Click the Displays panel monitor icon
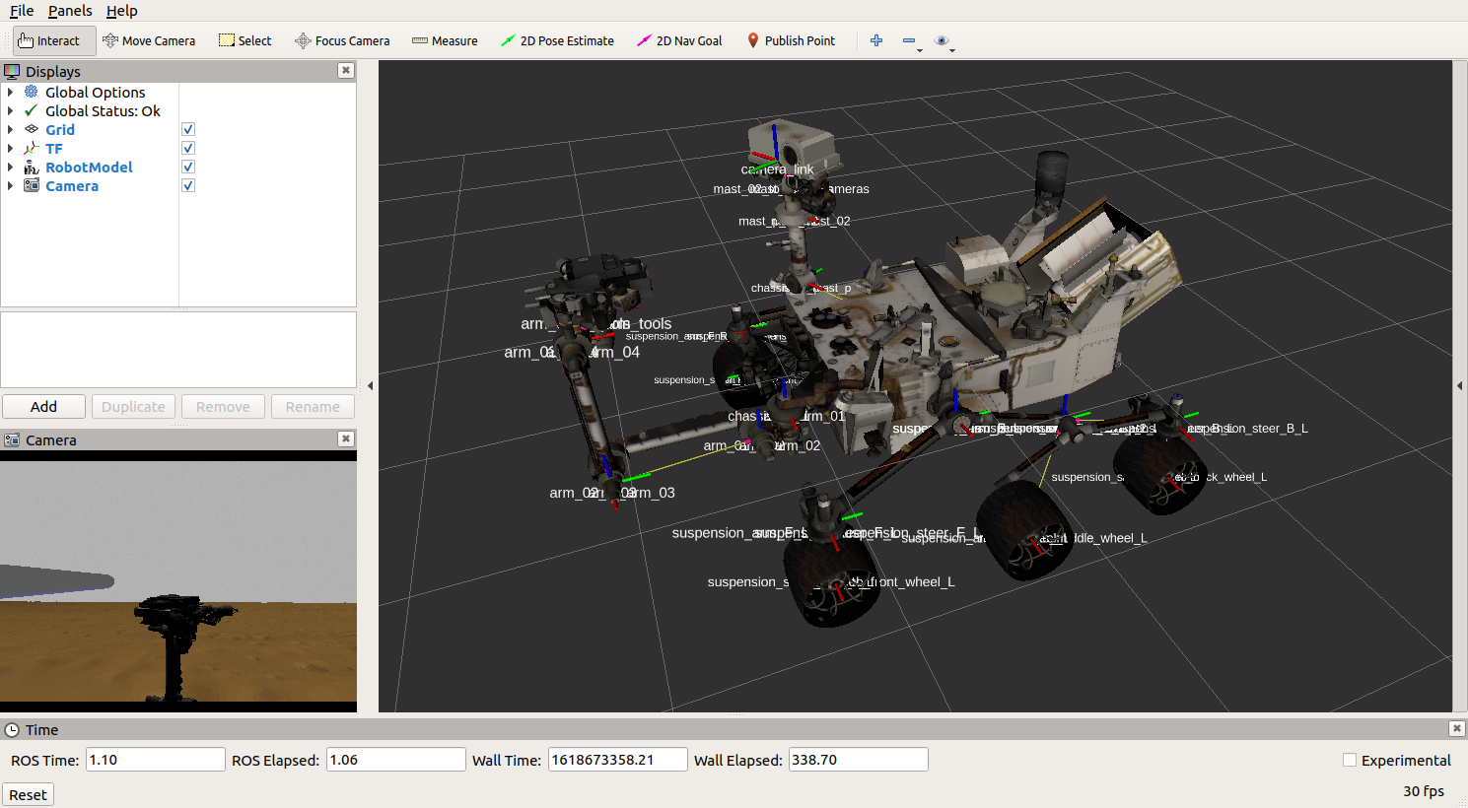 (12, 71)
